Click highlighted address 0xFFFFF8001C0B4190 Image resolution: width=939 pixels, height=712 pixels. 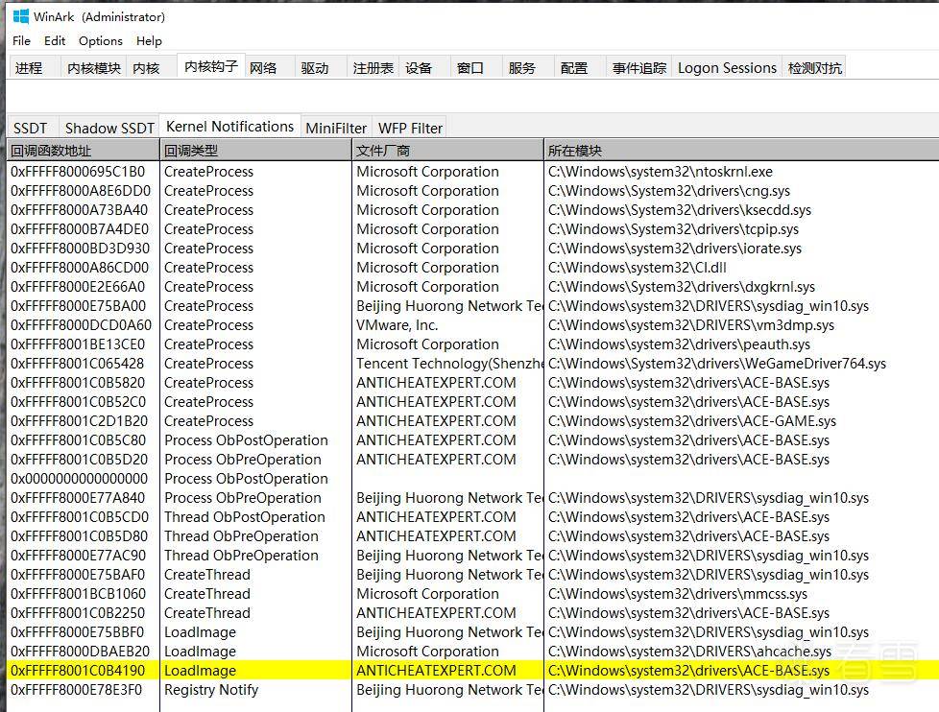click(78, 670)
